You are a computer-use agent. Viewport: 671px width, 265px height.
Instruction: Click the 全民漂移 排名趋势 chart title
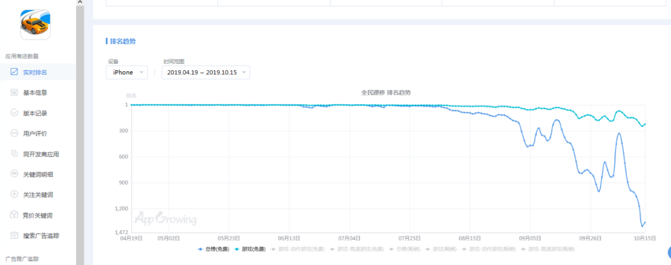pos(386,92)
